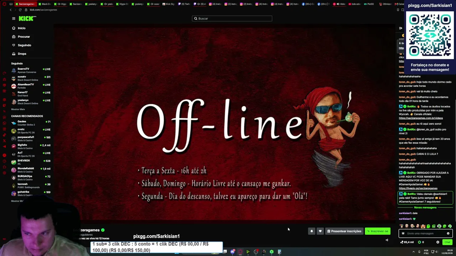Insert the first chat quick emote
Screen dimensions: 456x256
(x=401, y=226)
